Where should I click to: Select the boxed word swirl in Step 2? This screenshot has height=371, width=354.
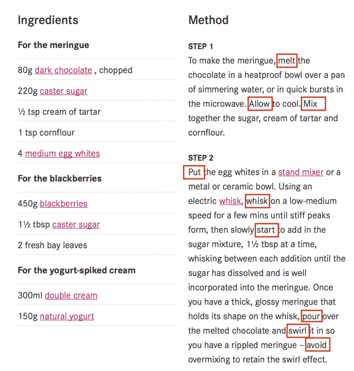(298, 330)
